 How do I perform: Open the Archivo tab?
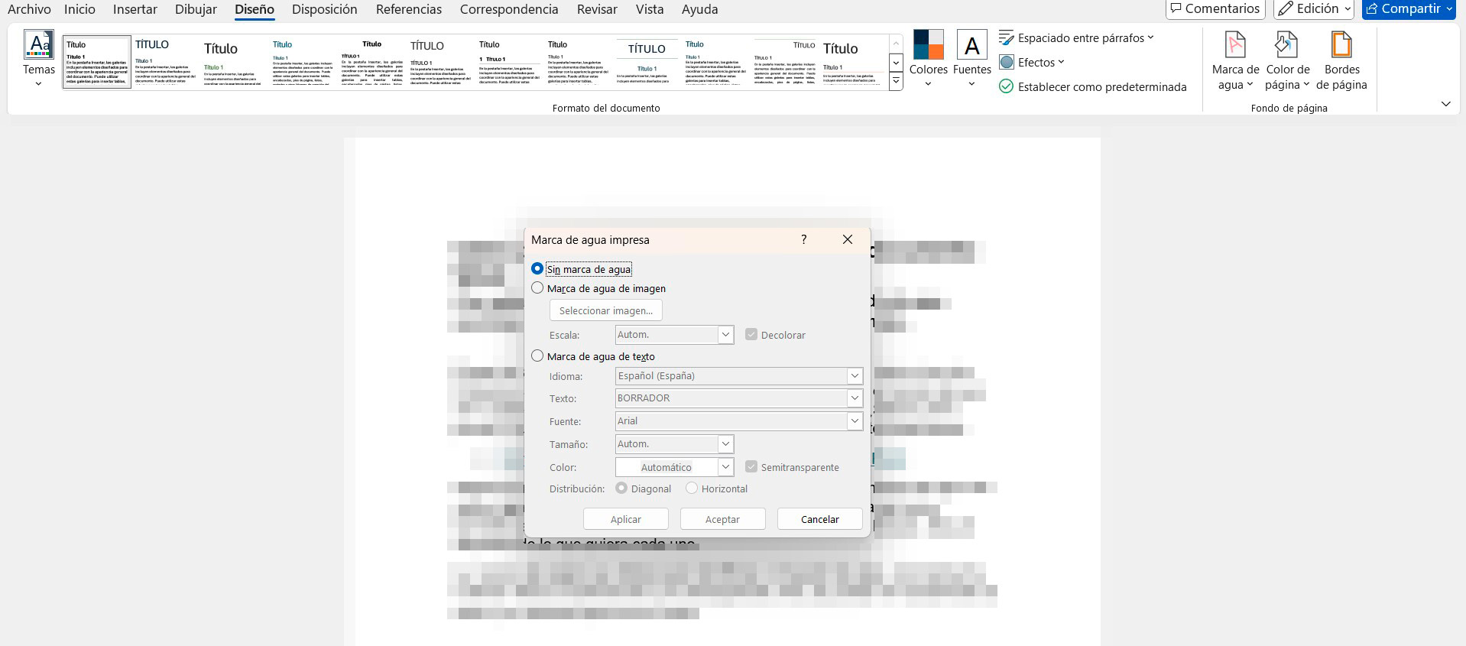coord(29,9)
